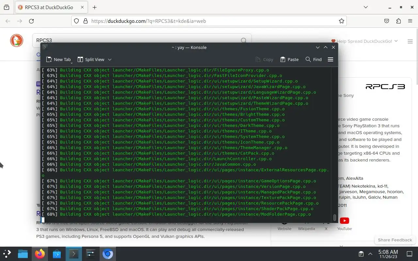This screenshot has height=261, width=418.
Task: Click the ModFolderPage.cpp.o build line
Action: point(176,214)
